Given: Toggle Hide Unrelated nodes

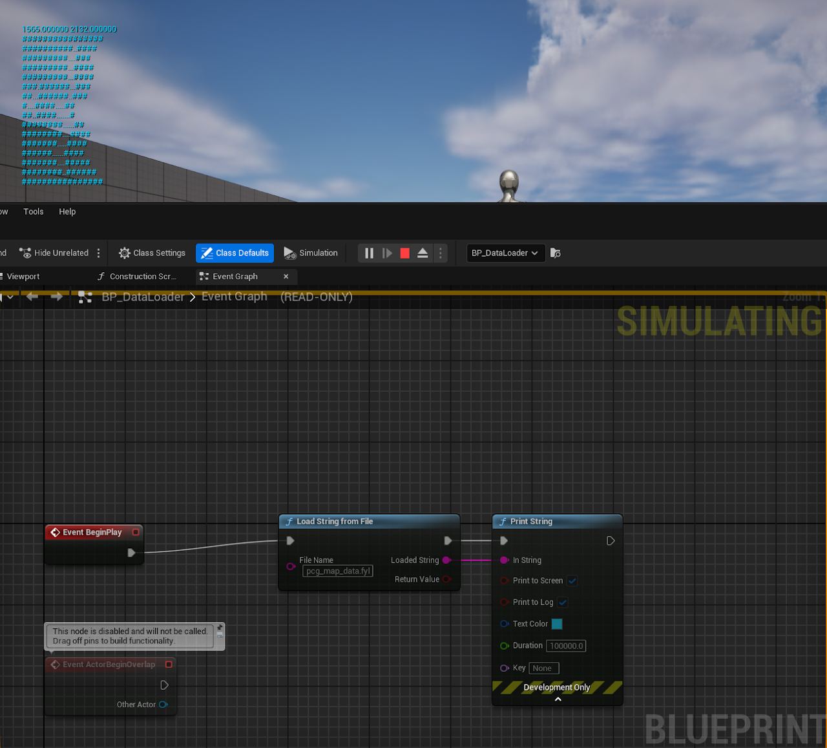Looking at the screenshot, I should pyautogui.click(x=54, y=253).
